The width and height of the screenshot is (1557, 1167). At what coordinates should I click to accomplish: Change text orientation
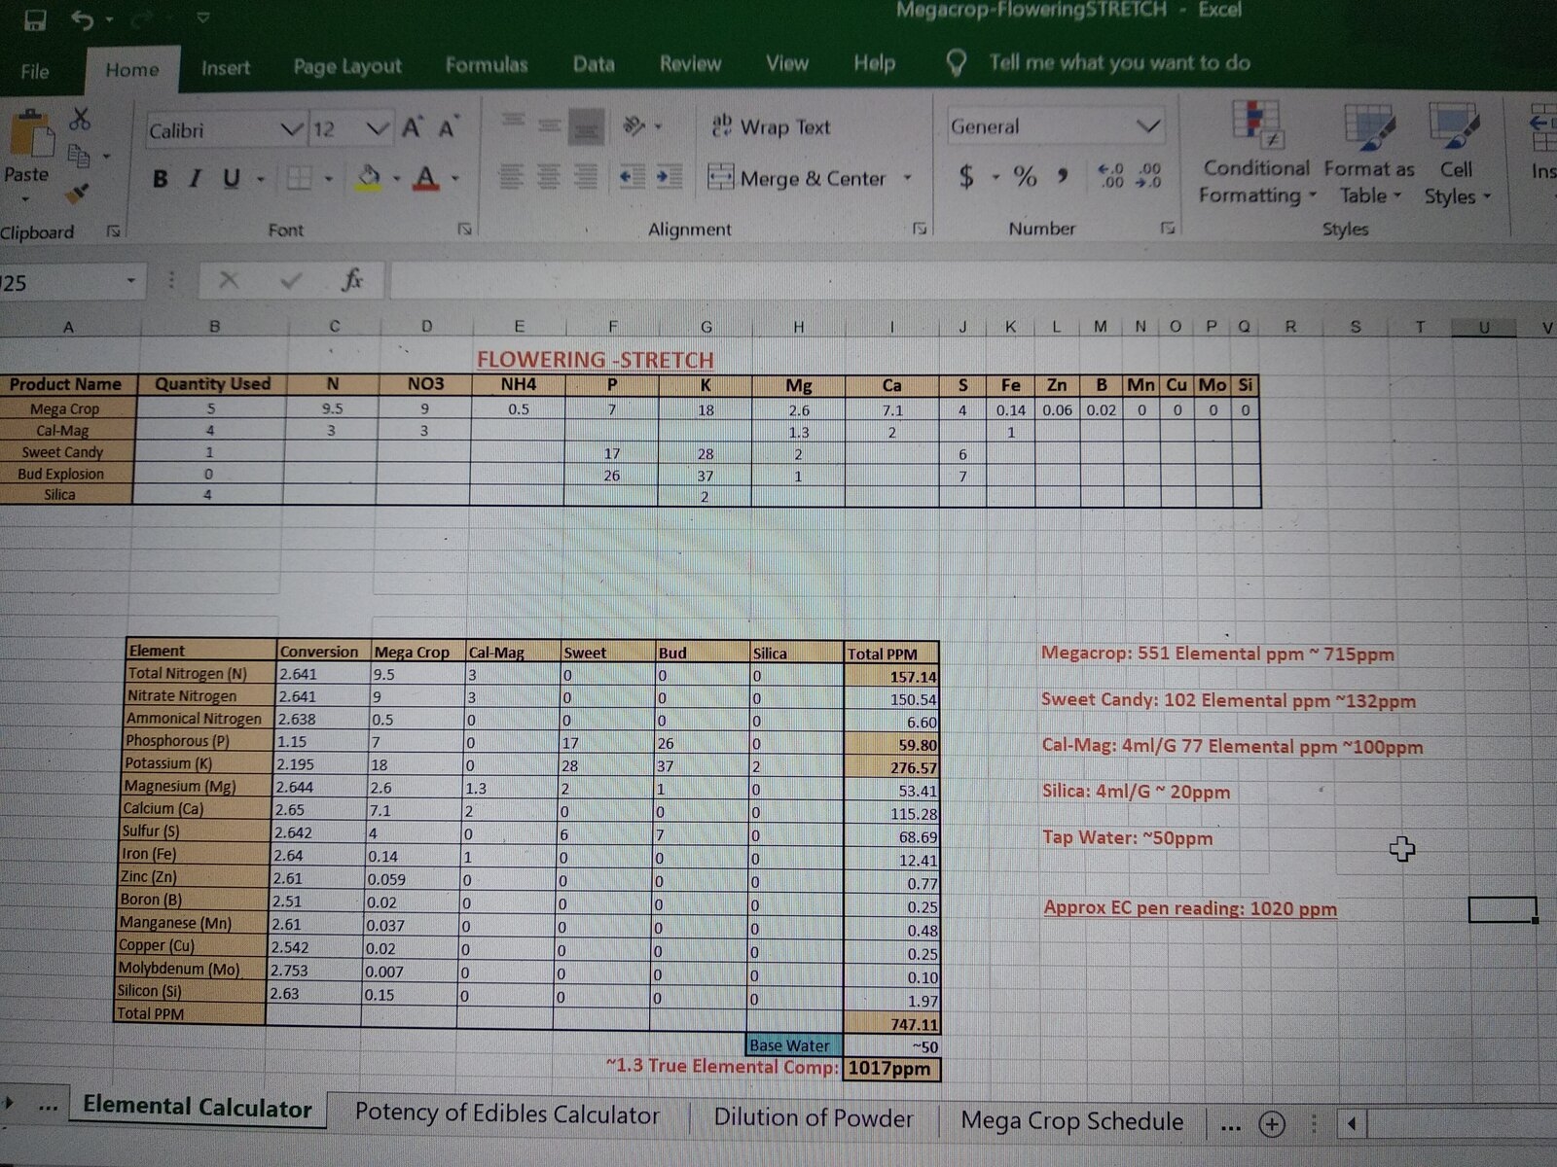click(634, 125)
